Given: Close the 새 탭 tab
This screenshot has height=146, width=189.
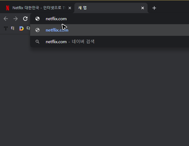Looking at the screenshot, I should pyautogui.click(x=143, y=8).
